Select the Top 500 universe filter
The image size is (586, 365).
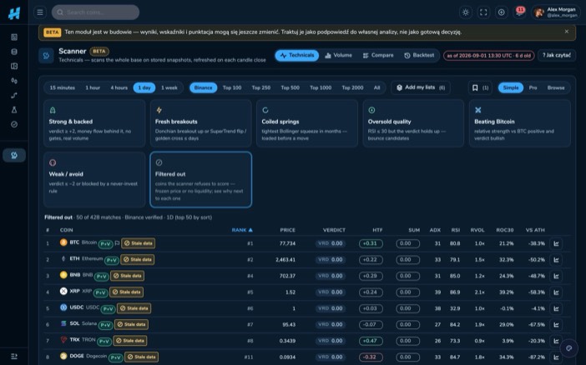click(x=290, y=87)
